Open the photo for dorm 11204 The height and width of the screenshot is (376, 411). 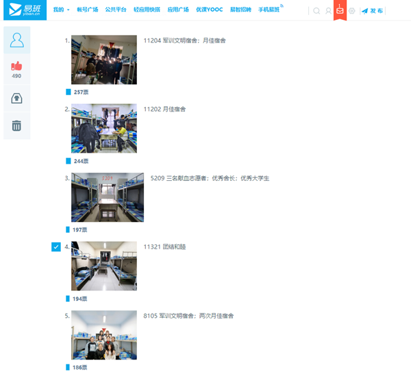104,60
